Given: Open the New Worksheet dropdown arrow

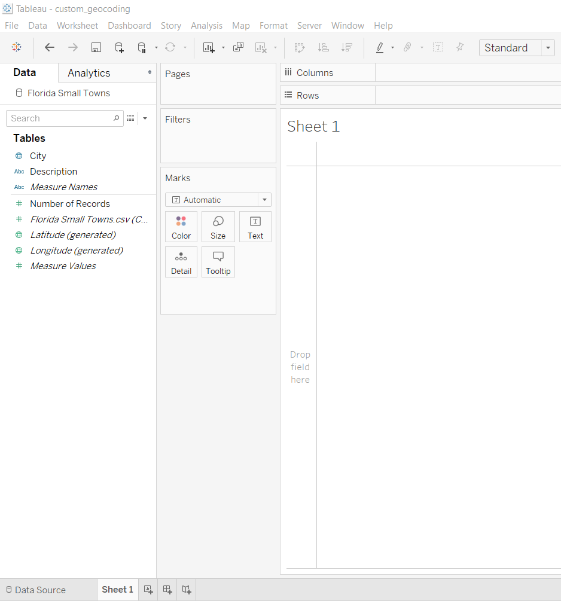Looking at the screenshot, I should [223, 47].
